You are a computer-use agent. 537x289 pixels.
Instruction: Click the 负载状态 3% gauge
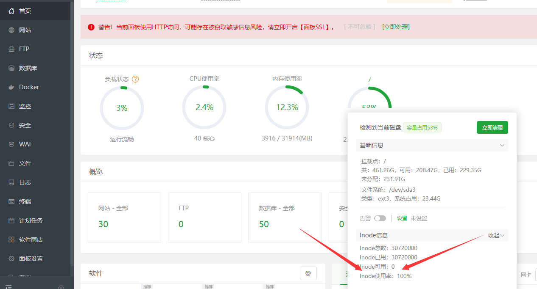pyautogui.click(x=122, y=108)
